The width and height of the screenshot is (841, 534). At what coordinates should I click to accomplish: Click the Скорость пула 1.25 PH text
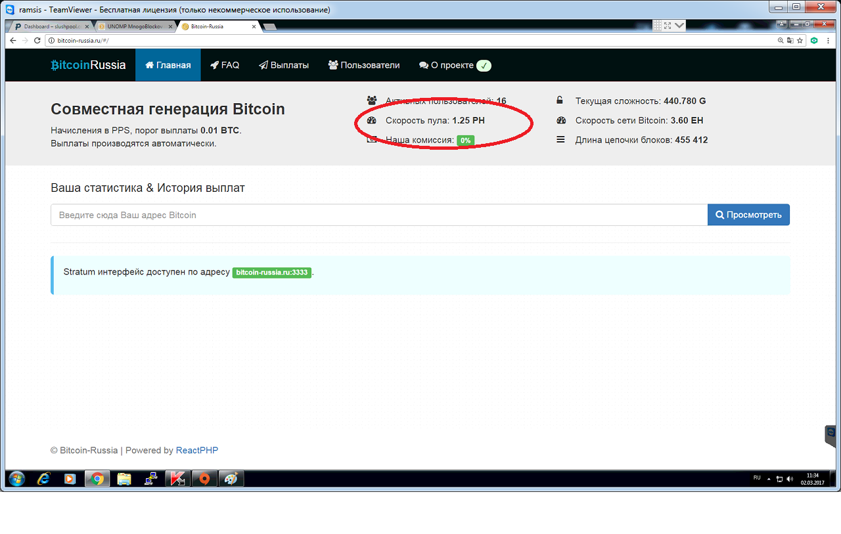tap(435, 121)
